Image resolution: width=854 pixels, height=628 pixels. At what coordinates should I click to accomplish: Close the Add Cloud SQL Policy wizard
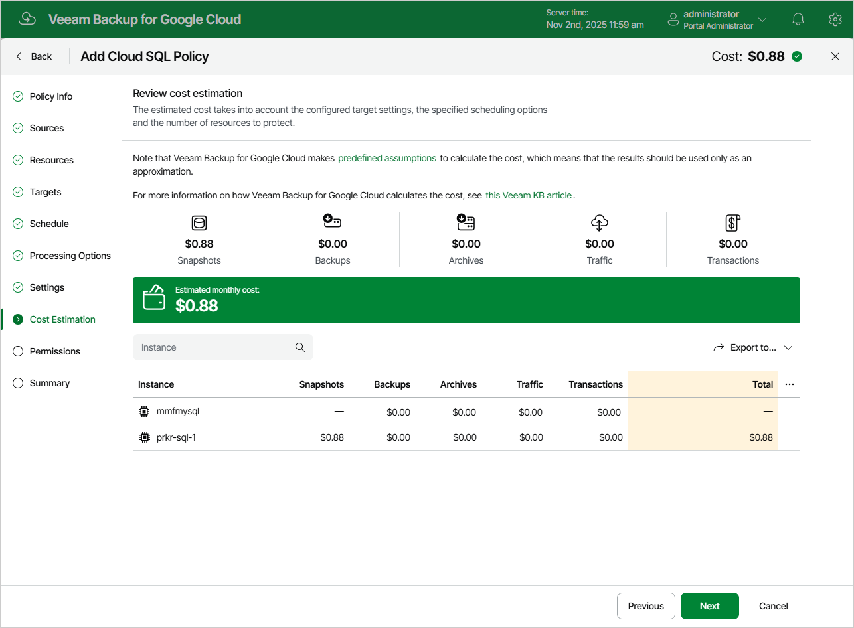tap(835, 56)
